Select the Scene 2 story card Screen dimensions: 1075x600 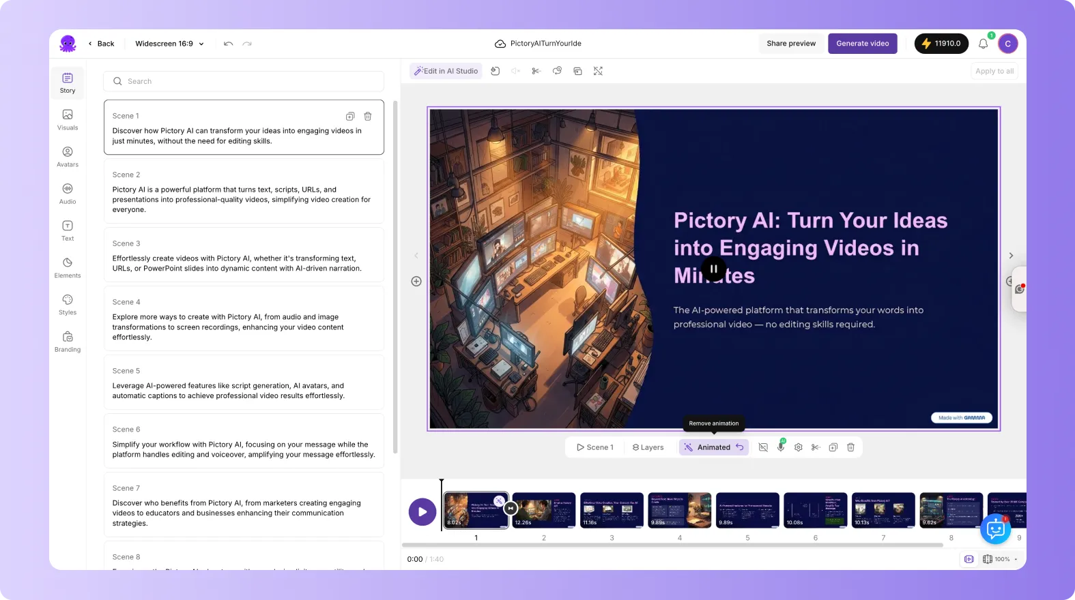(244, 192)
